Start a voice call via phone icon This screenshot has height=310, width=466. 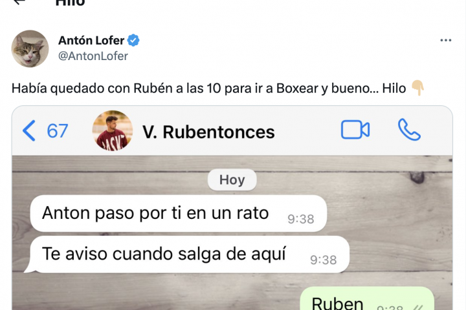click(409, 130)
